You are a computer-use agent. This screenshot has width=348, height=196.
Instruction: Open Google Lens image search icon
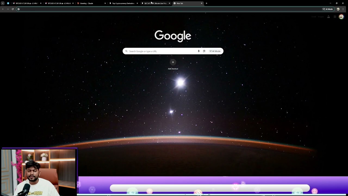(204, 51)
